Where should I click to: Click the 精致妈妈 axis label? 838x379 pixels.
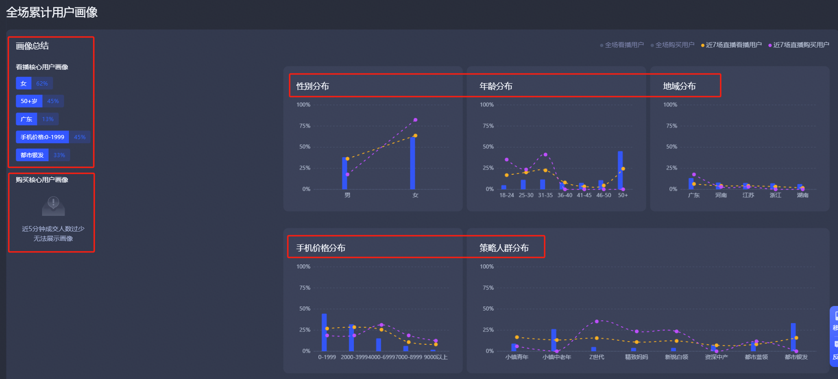pos(637,357)
